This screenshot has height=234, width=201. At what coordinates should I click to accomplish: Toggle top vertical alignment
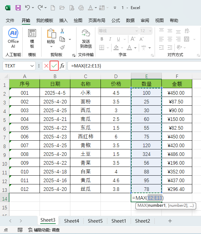[161, 30]
